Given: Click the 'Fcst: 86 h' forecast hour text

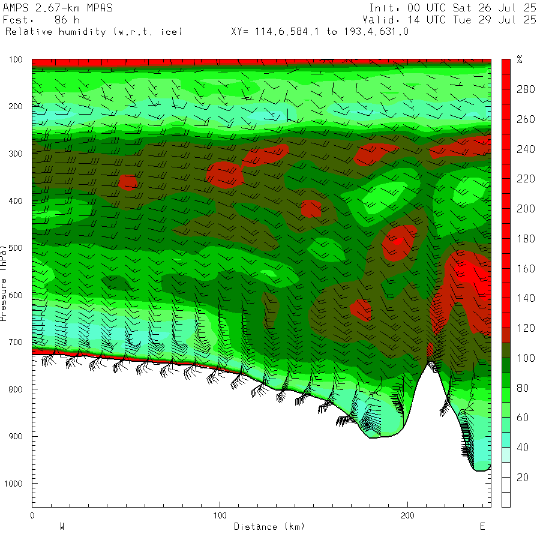Looking at the screenshot, I should (x=41, y=20).
